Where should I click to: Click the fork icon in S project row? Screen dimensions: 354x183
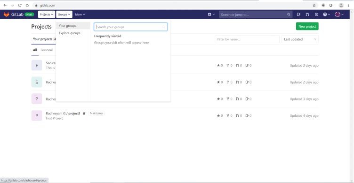click(228, 82)
